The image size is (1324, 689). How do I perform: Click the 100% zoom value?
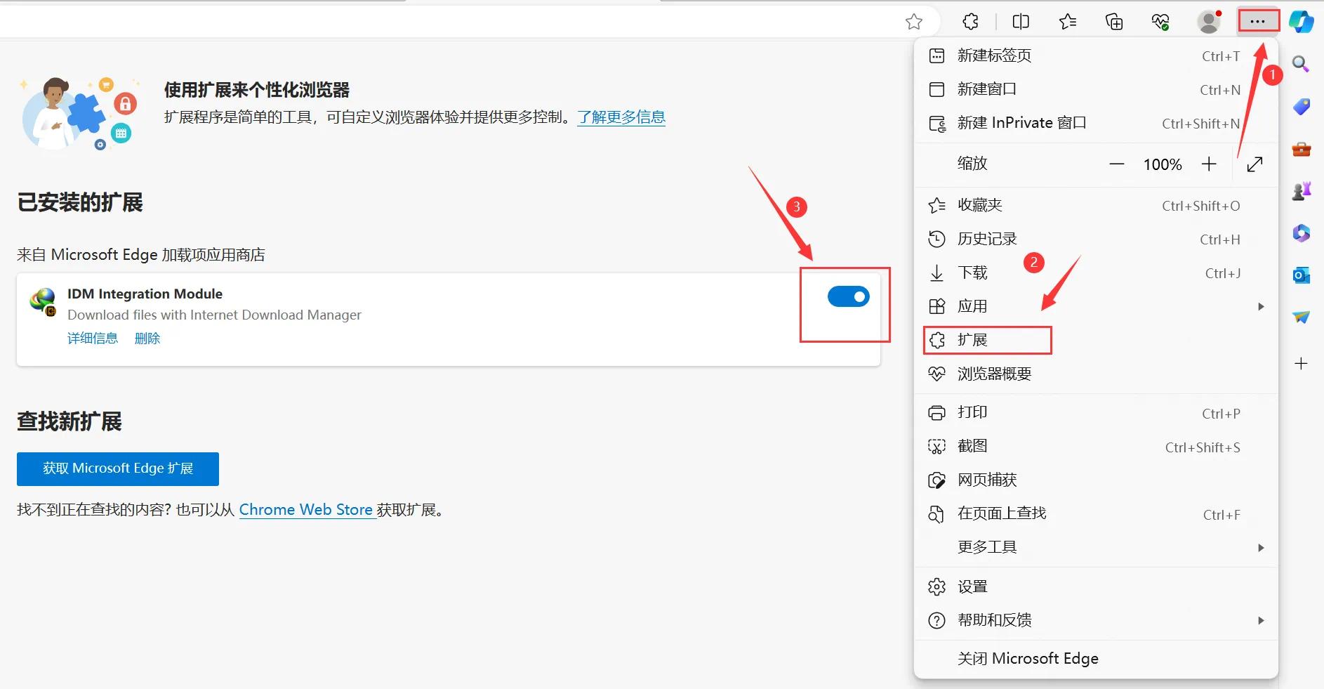point(1163,164)
